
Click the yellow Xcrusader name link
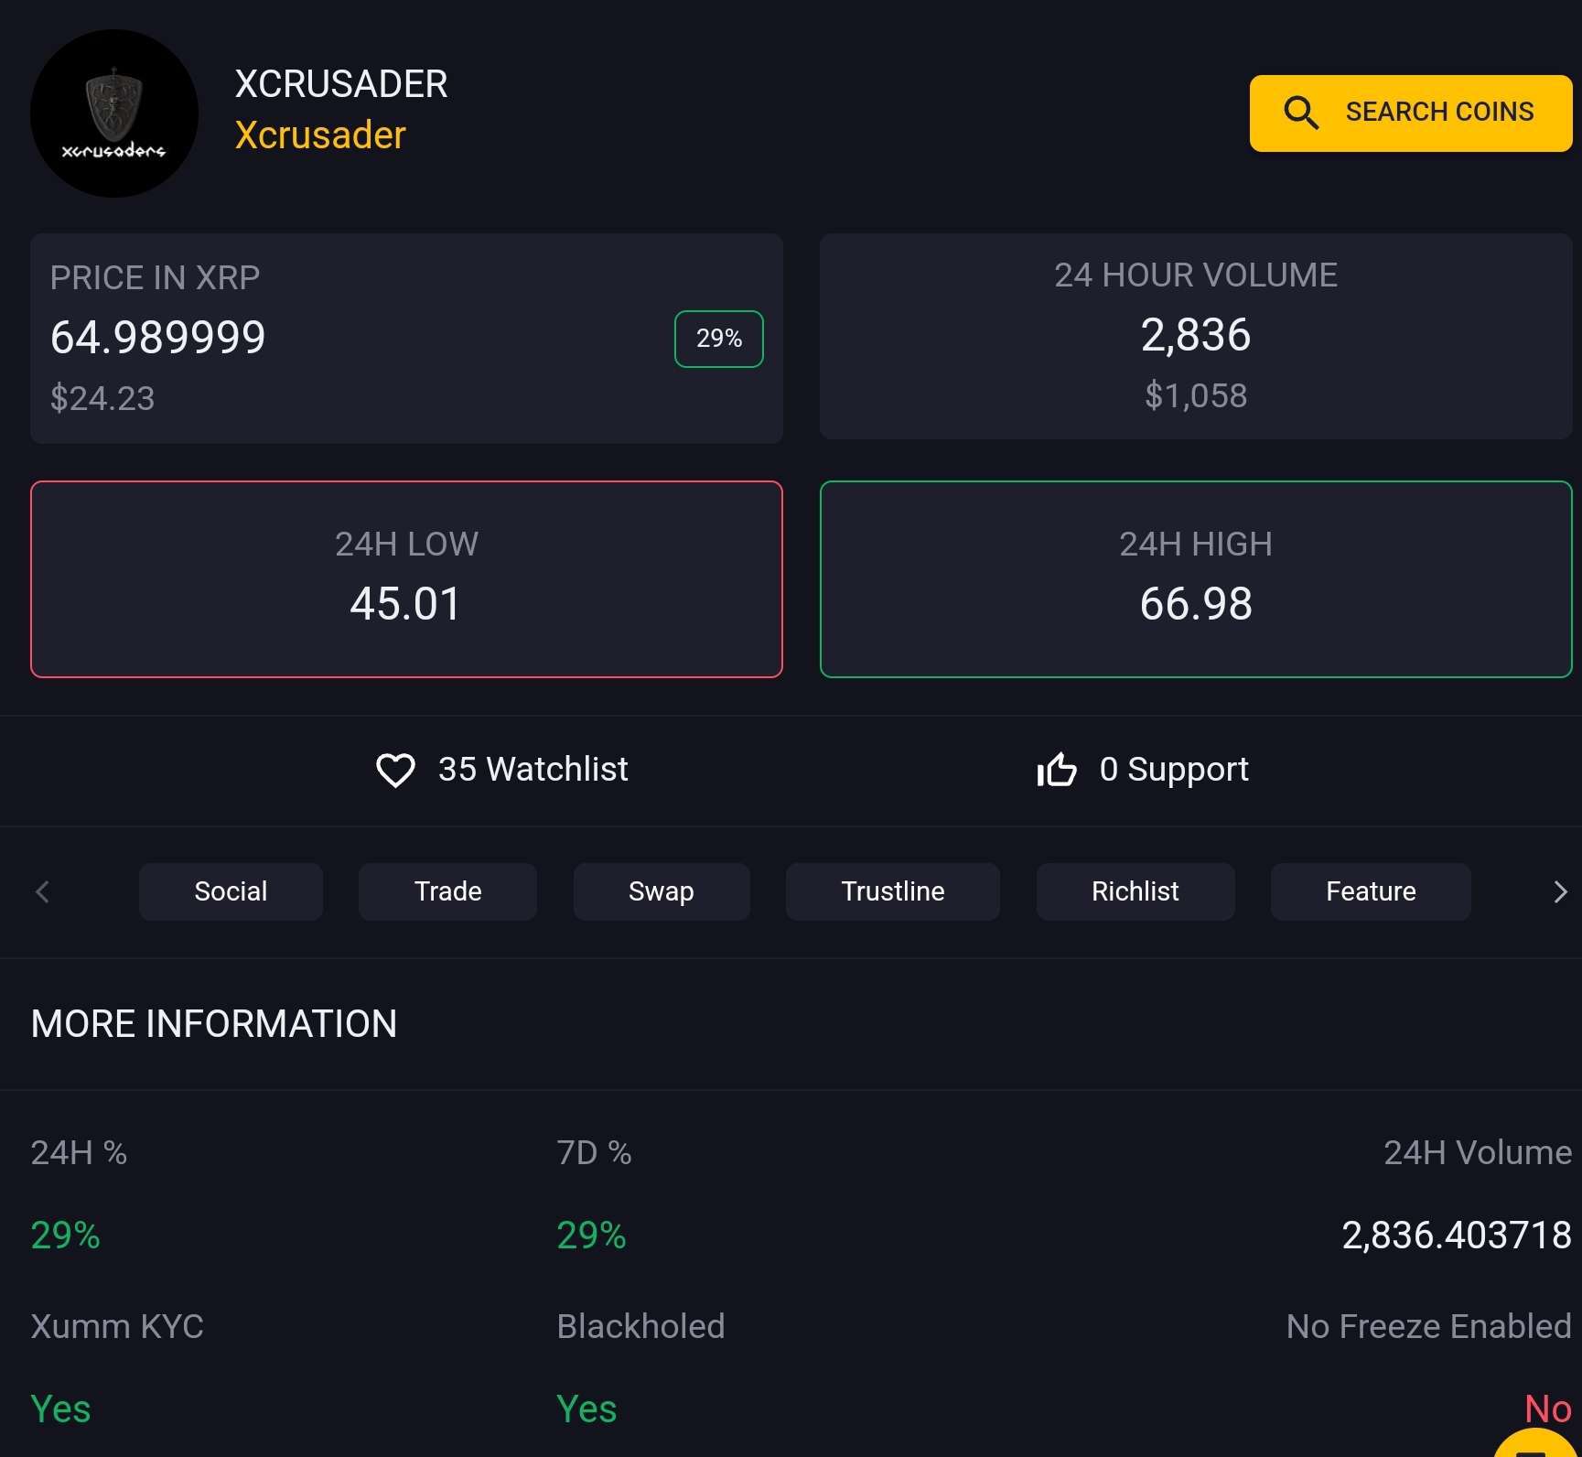click(x=320, y=135)
